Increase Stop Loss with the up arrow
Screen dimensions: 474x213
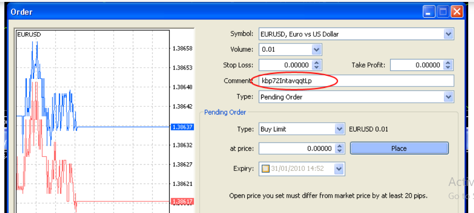pyautogui.click(x=316, y=63)
